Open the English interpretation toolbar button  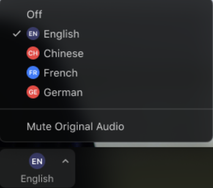(x=37, y=168)
